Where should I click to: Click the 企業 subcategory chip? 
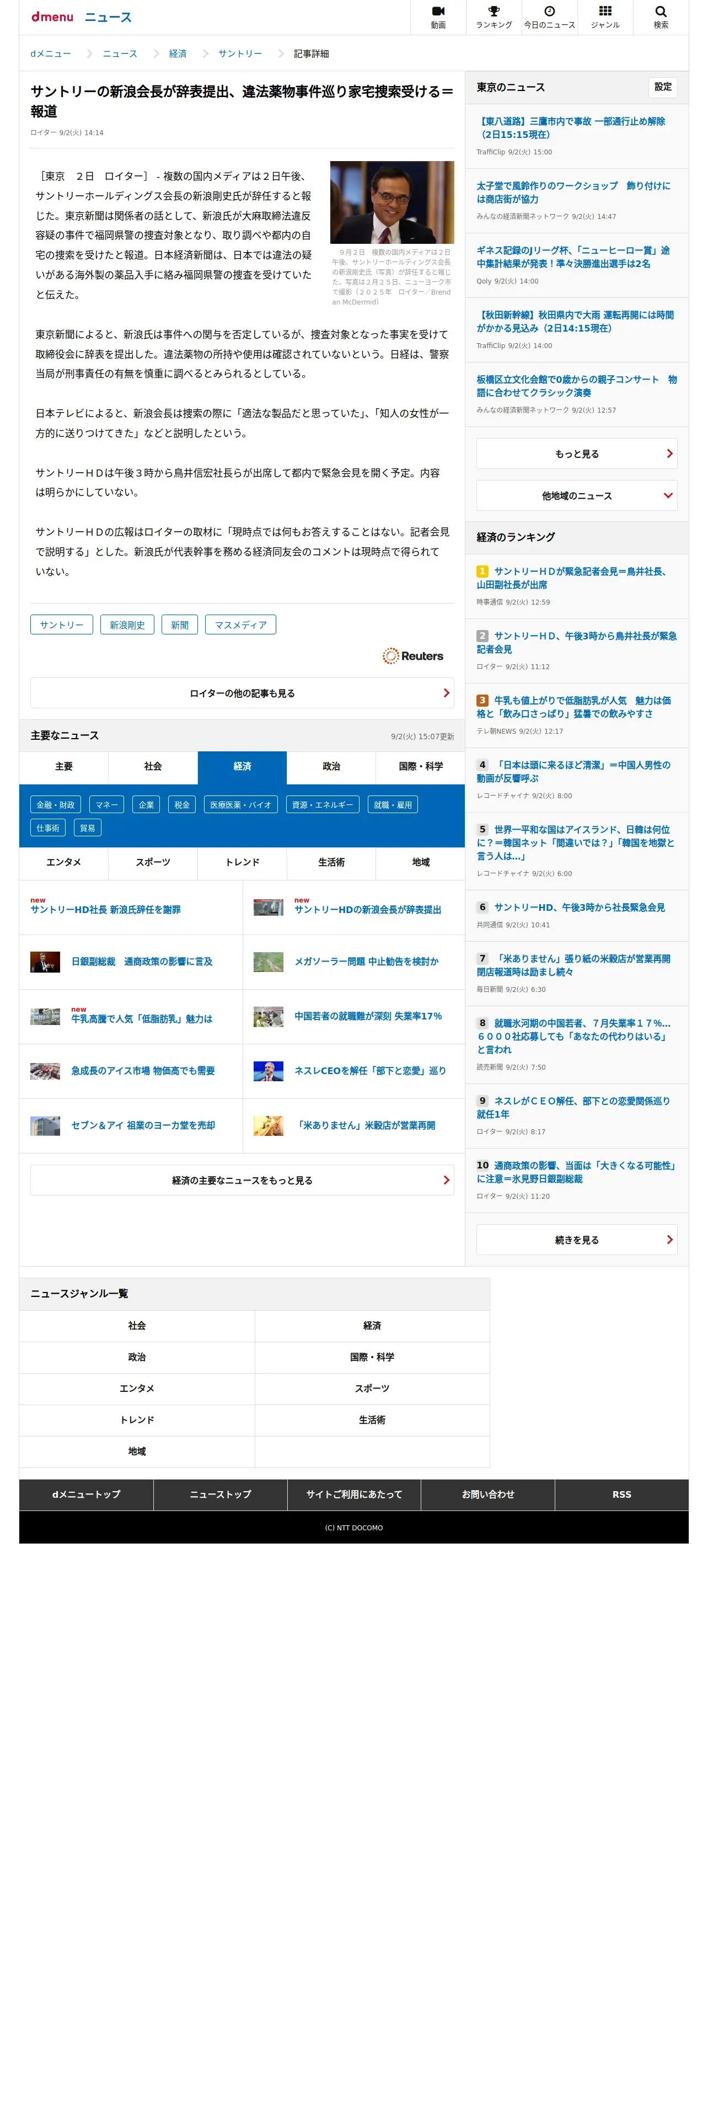click(x=146, y=804)
